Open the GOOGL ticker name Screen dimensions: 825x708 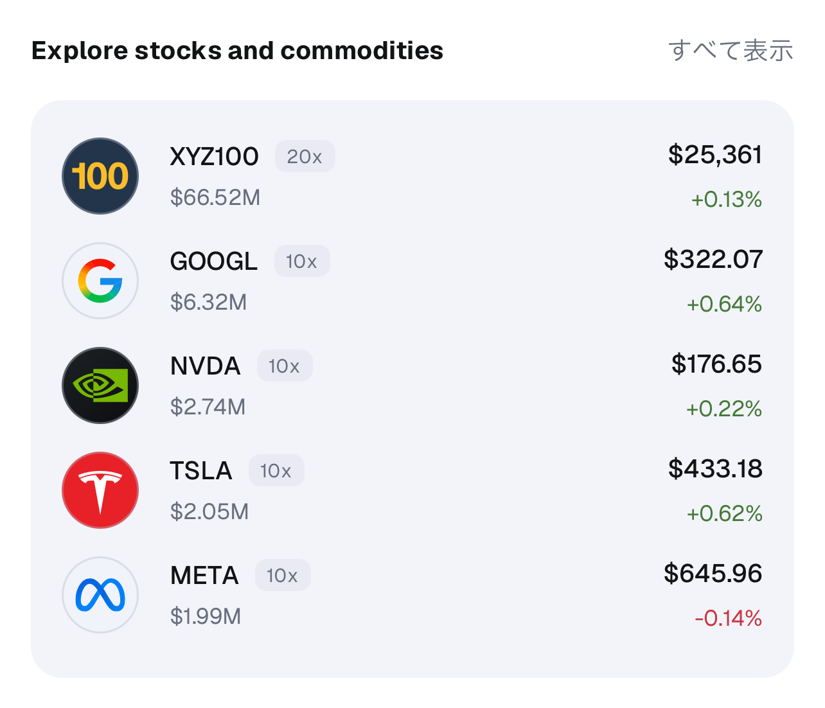coord(214,261)
